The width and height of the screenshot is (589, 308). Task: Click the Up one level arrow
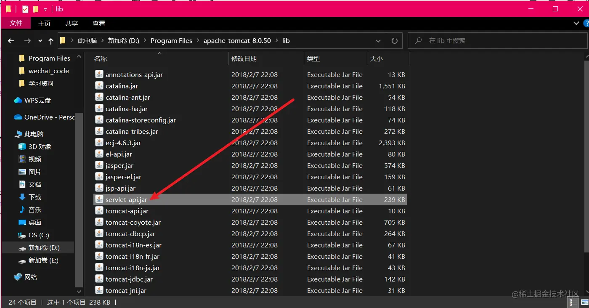pyautogui.click(x=51, y=41)
